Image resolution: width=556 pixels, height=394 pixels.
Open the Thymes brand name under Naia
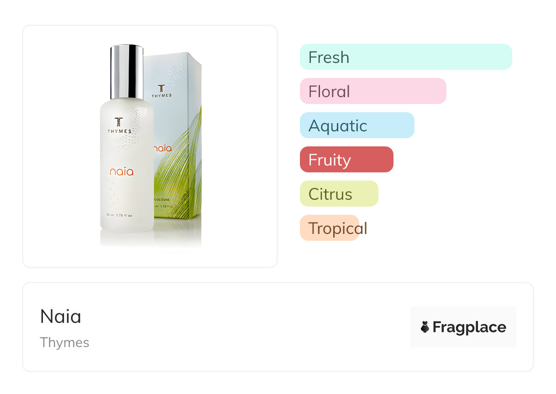(x=64, y=343)
